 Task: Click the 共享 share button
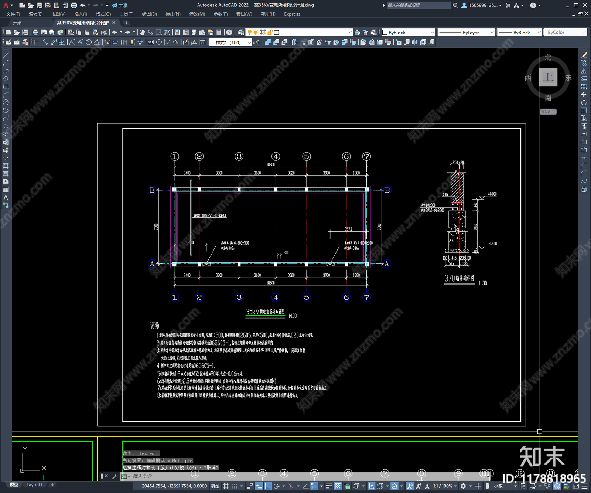[120, 5]
